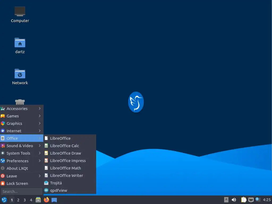
Task: Switch to workspace 1
Action: (x=12, y=200)
